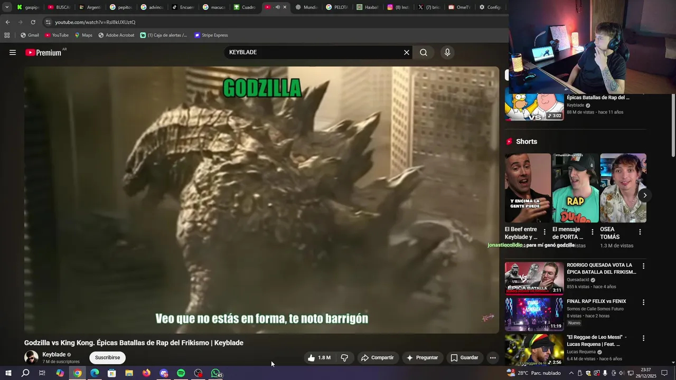
Task: Open options for 'El Beef entre Keyblade' Short
Action: click(544, 232)
